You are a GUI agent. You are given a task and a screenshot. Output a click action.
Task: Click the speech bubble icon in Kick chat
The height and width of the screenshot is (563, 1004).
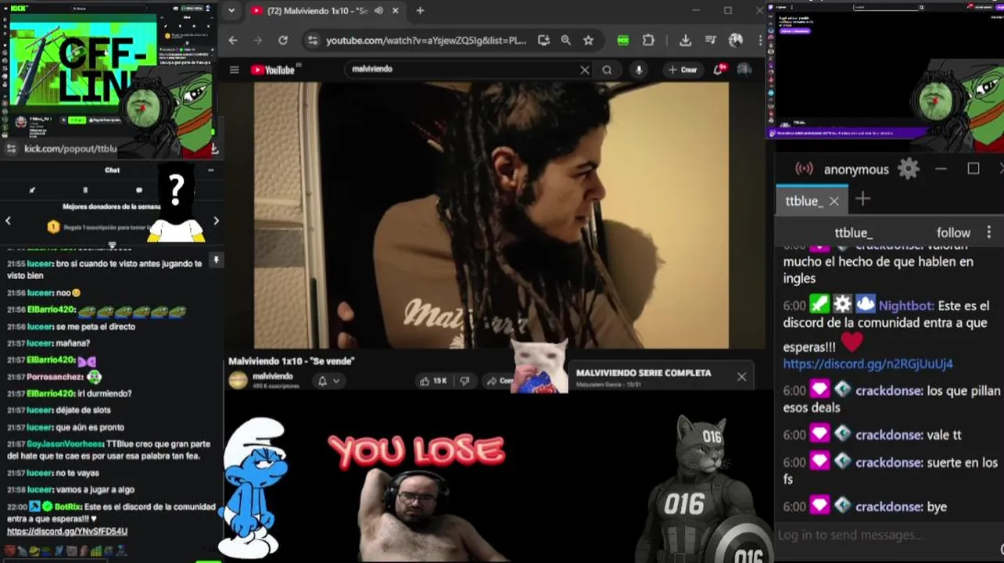139,190
